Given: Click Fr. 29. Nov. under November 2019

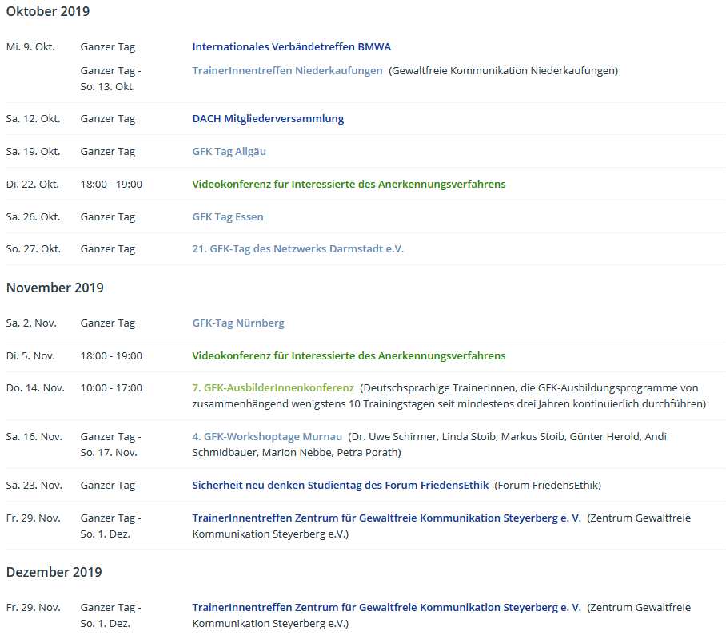Looking at the screenshot, I should pos(34,518).
